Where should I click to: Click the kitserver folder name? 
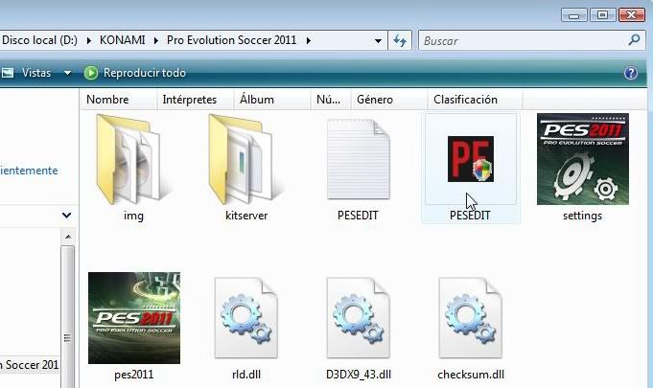click(x=246, y=216)
